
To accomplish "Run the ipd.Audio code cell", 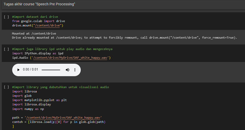I will pos(6,49).
